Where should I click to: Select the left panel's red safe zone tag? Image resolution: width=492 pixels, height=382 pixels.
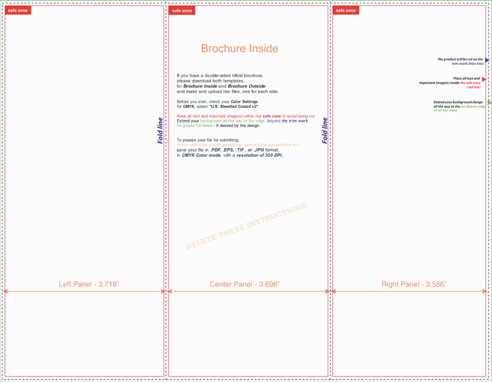[18, 10]
